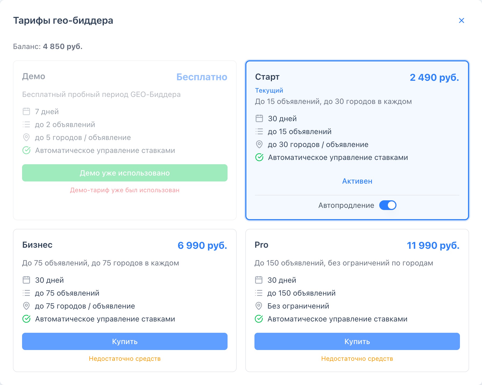
Task: Click the 6 990 руб. price
Action: pos(202,246)
